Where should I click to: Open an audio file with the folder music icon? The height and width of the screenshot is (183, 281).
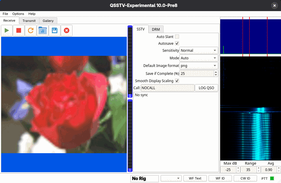point(43,30)
